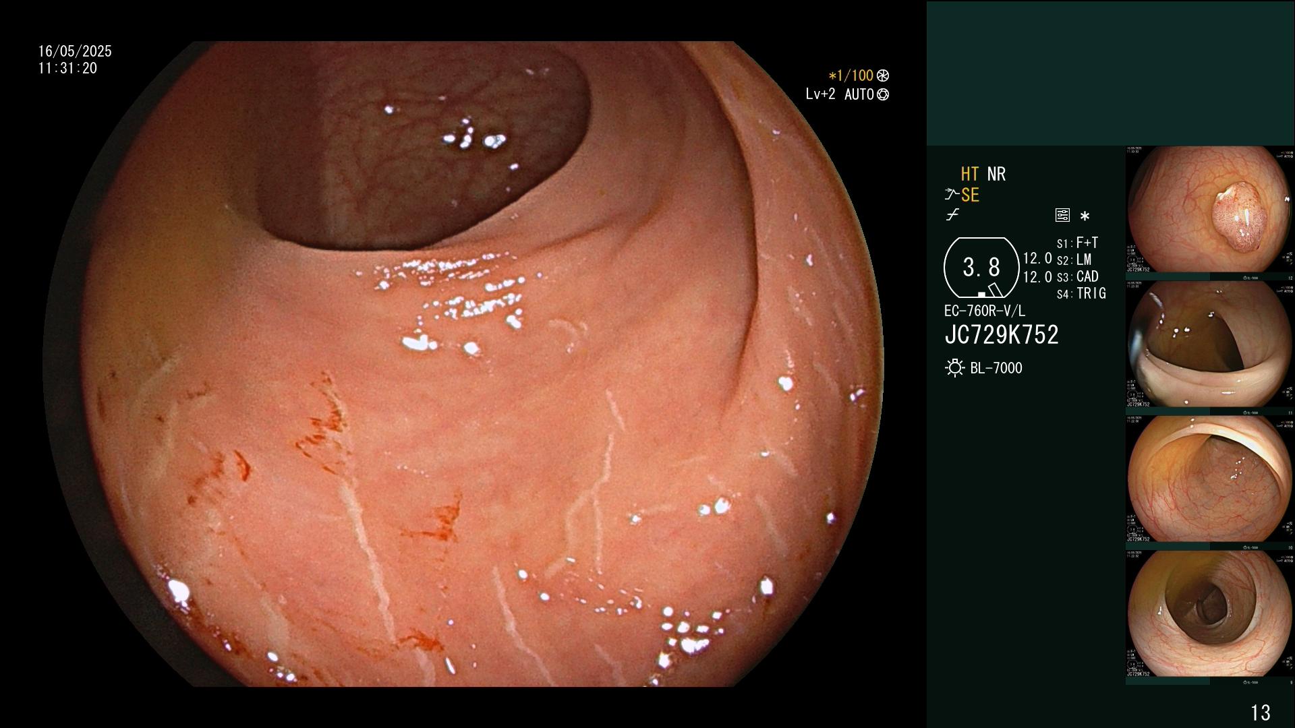
Task: Click the BL-7000 light source label
Action: click(x=996, y=368)
